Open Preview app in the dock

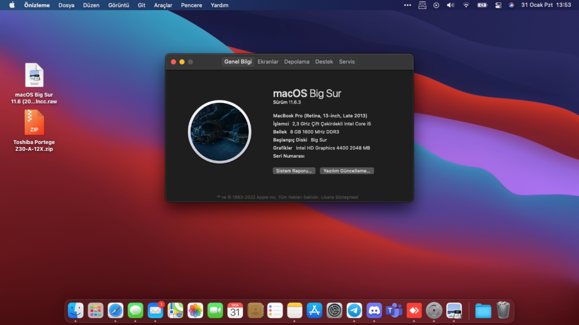454,311
